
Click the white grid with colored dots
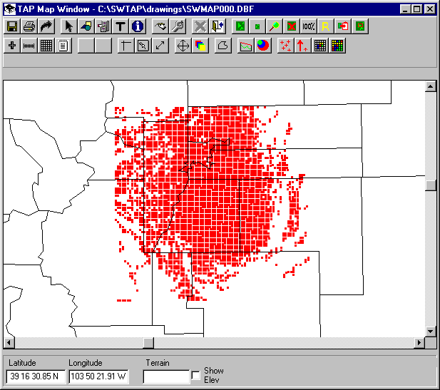(x=320, y=46)
